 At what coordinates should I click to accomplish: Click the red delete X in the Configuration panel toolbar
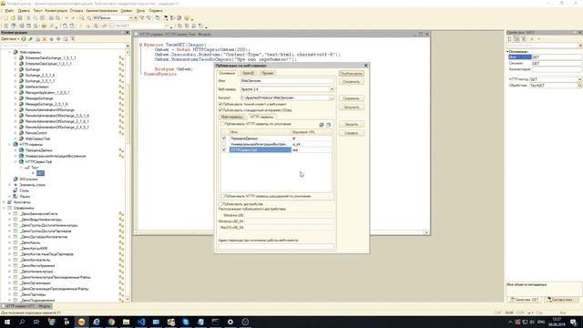pyautogui.click(x=45, y=38)
